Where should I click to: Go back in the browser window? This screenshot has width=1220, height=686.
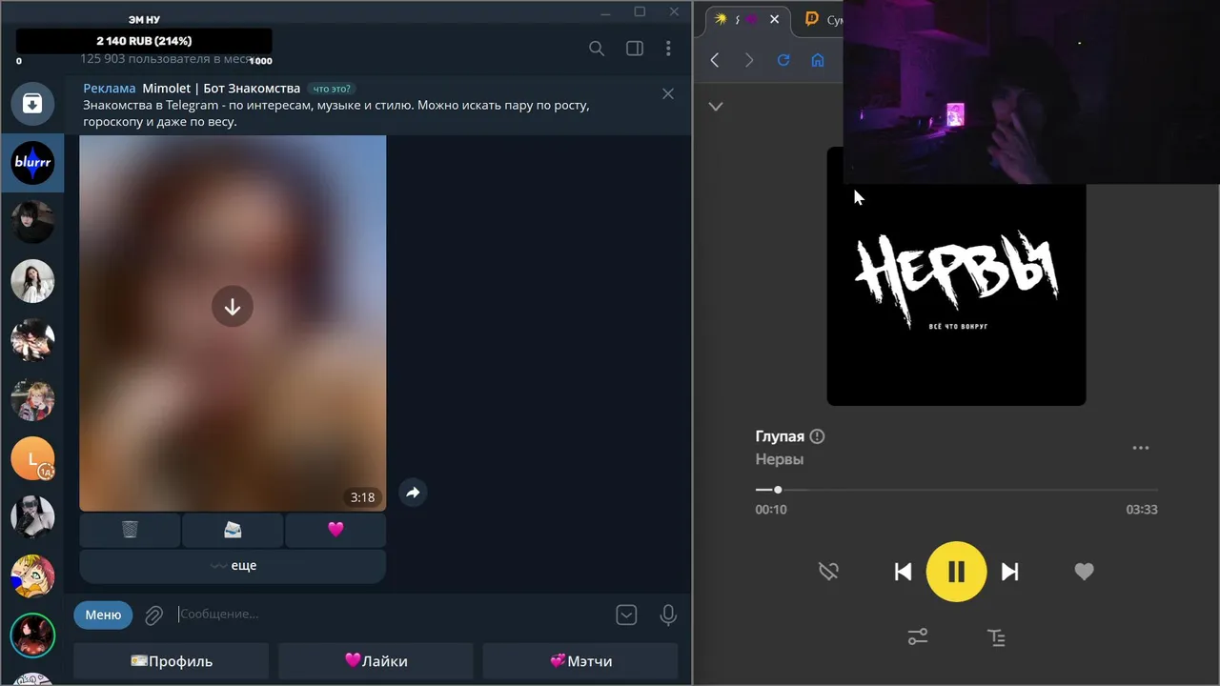(715, 60)
